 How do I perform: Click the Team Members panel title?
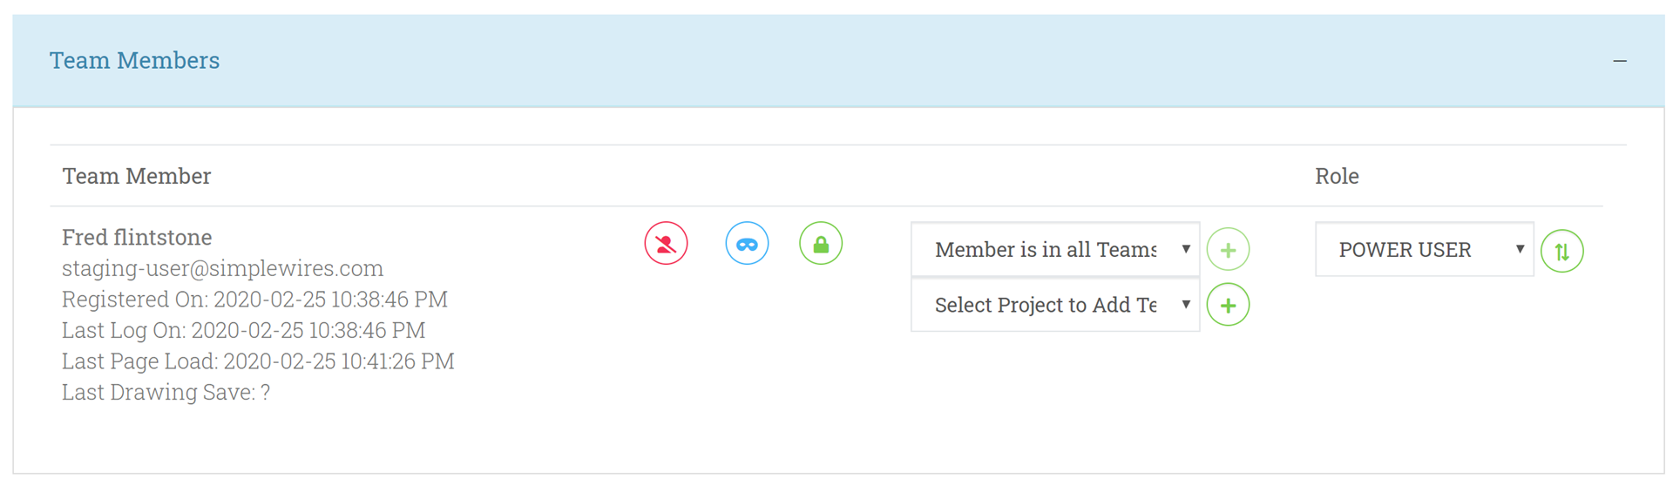pyautogui.click(x=134, y=60)
